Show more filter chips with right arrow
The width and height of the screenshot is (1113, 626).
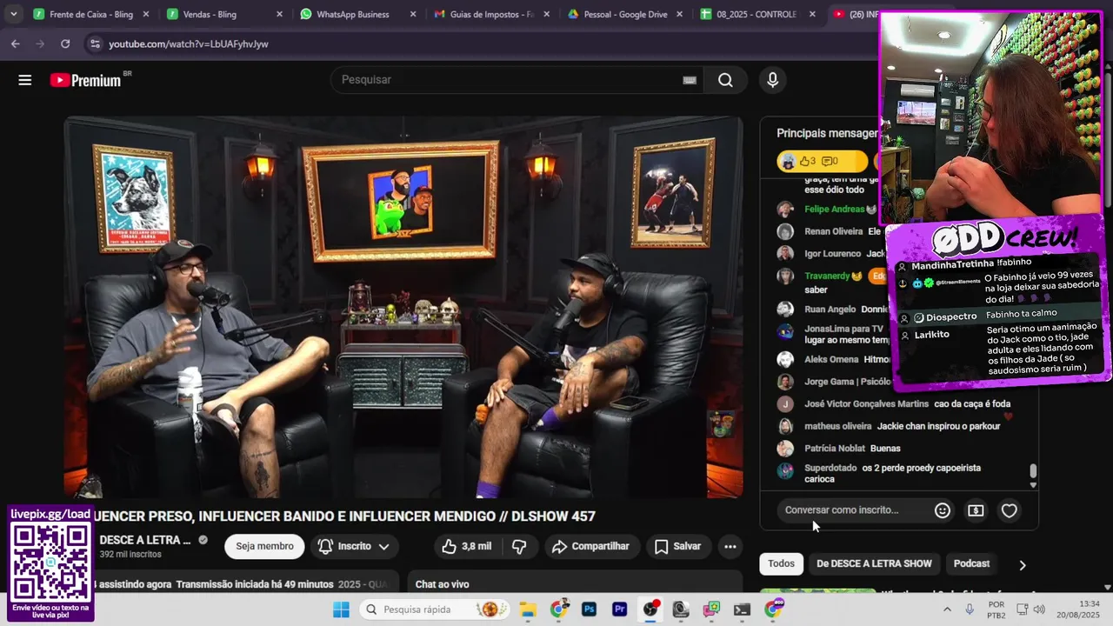(x=1023, y=564)
